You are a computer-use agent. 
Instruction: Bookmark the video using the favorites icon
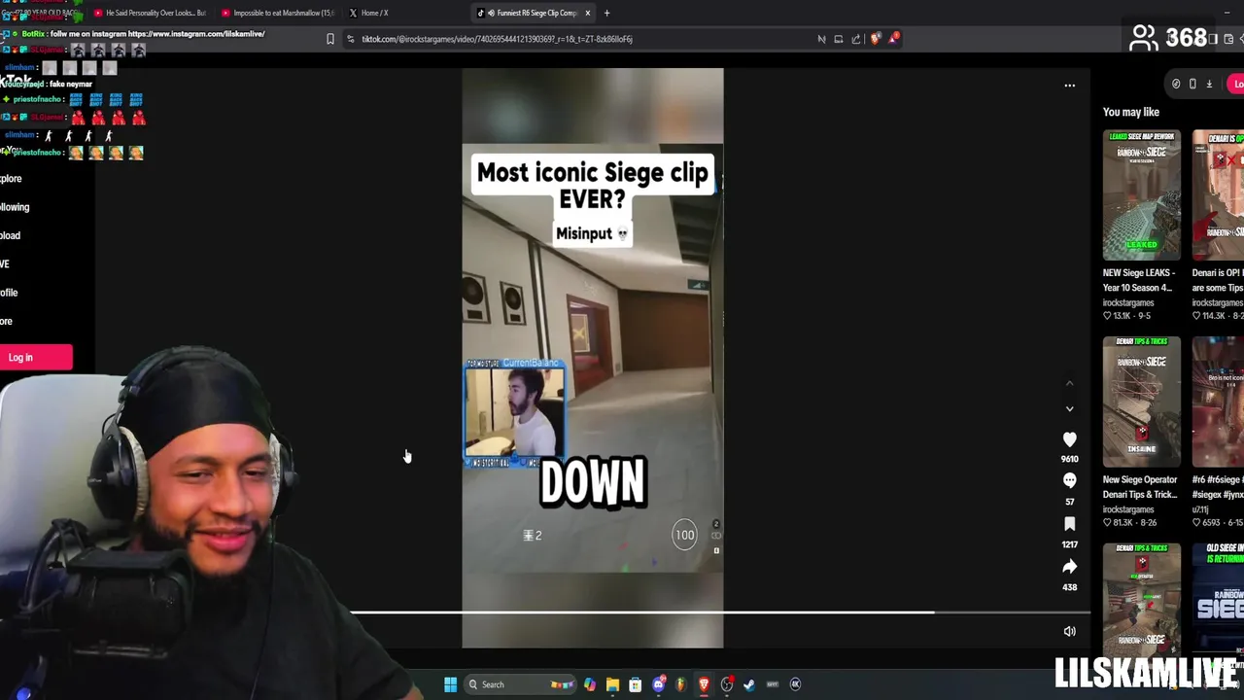pos(1069,524)
